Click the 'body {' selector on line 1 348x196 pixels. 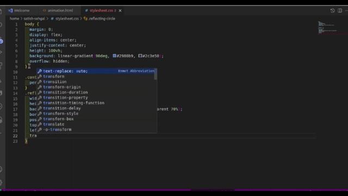32,24
